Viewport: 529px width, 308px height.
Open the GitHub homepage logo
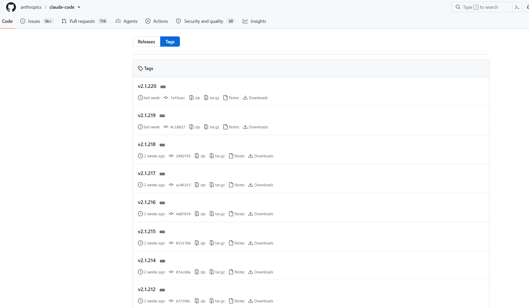[x=11, y=7]
